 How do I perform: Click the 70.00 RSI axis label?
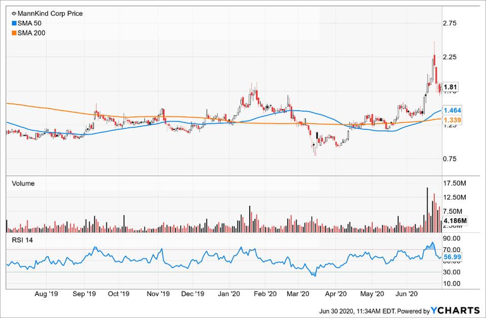452,250
